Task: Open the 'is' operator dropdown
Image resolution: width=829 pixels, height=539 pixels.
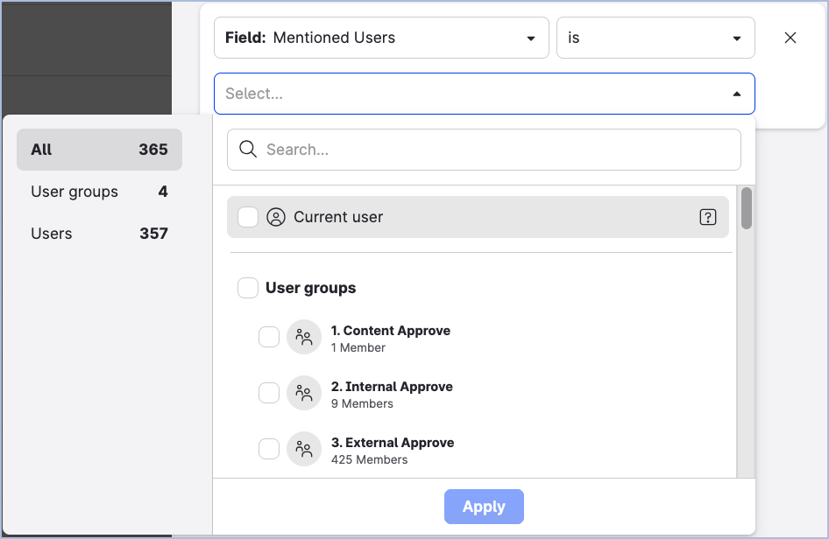Action: click(x=655, y=38)
